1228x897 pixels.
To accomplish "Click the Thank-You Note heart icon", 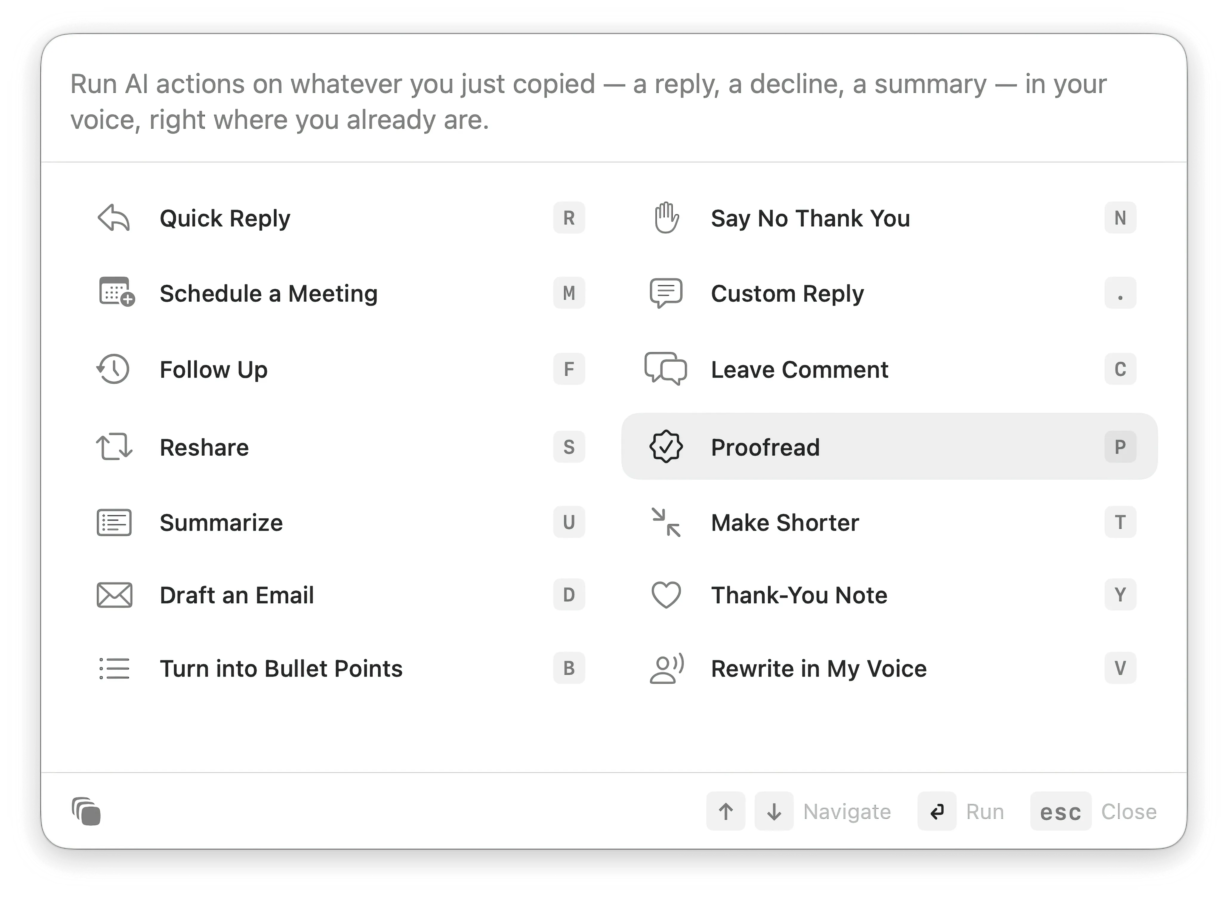I will 666,595.
